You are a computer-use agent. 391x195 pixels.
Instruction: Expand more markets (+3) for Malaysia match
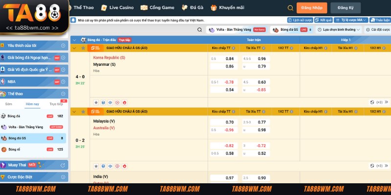click(x=379, y=166)
